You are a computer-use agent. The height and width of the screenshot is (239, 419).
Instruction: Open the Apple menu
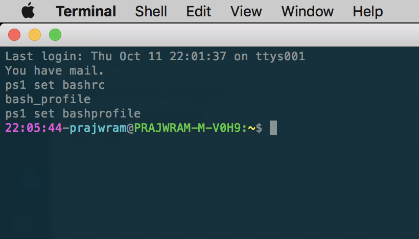28,11
